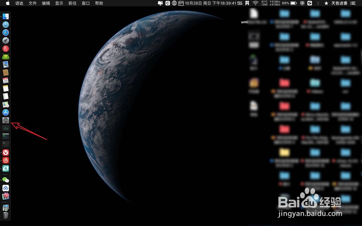The width and height of the screenshot is (362, 226).
Task: Open NetEase Cloud Music in Dock
Action: pos(6,160)
